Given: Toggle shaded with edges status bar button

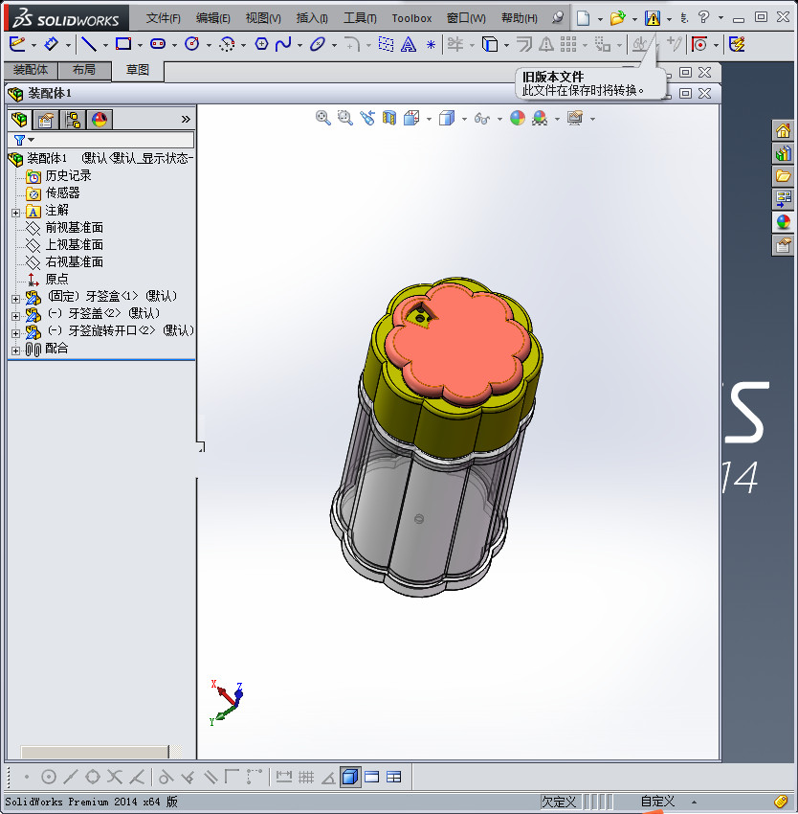Looking at the screenshot, I should point(350,777).
